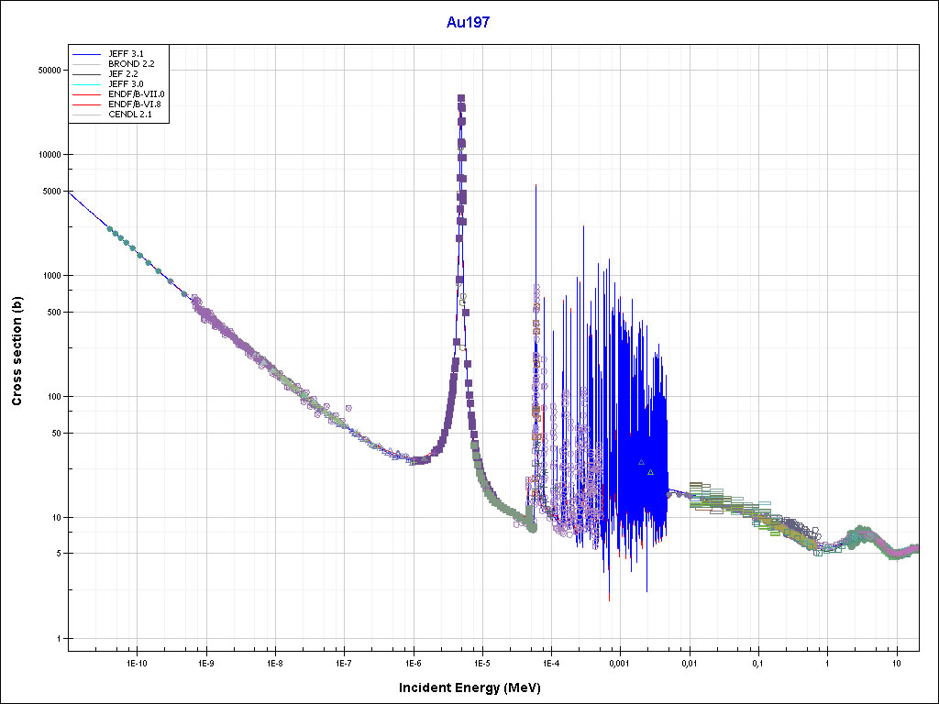939x704 pixels.
Task: Select the JEFF 3.1 legend entry
Action: (125, 53)
